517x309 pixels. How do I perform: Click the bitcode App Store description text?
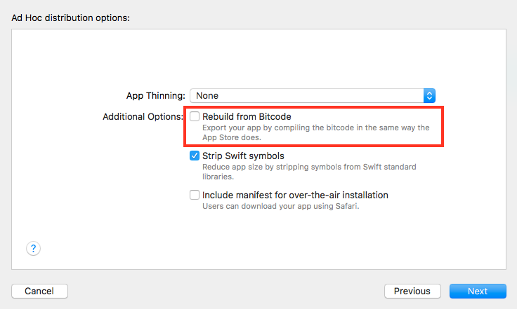pos(315,132)
